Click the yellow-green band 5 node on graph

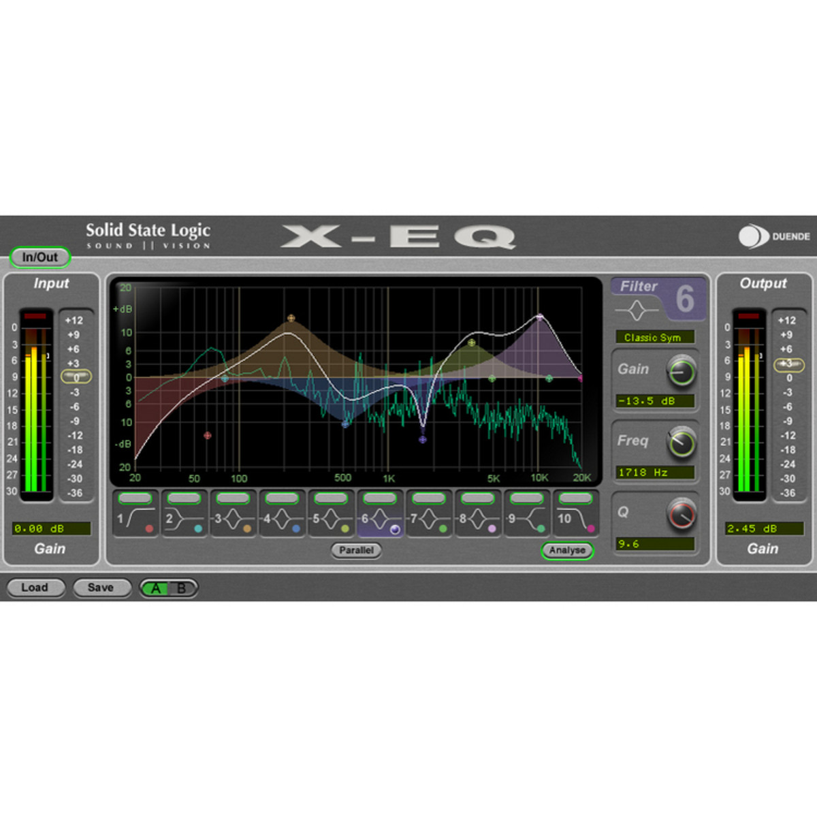(x=471, y=342)
